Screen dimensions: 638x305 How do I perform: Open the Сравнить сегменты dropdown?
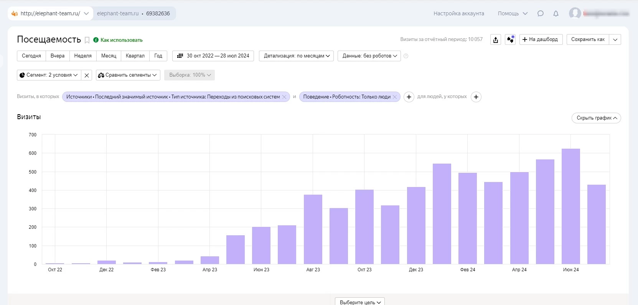pyautogui.click(x=127, y=75)
